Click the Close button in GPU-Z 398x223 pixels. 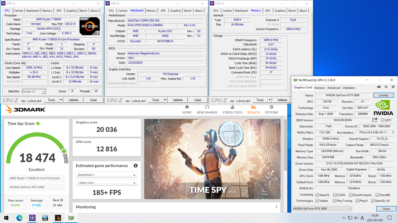pyautogui.click(x=386, y=209)
